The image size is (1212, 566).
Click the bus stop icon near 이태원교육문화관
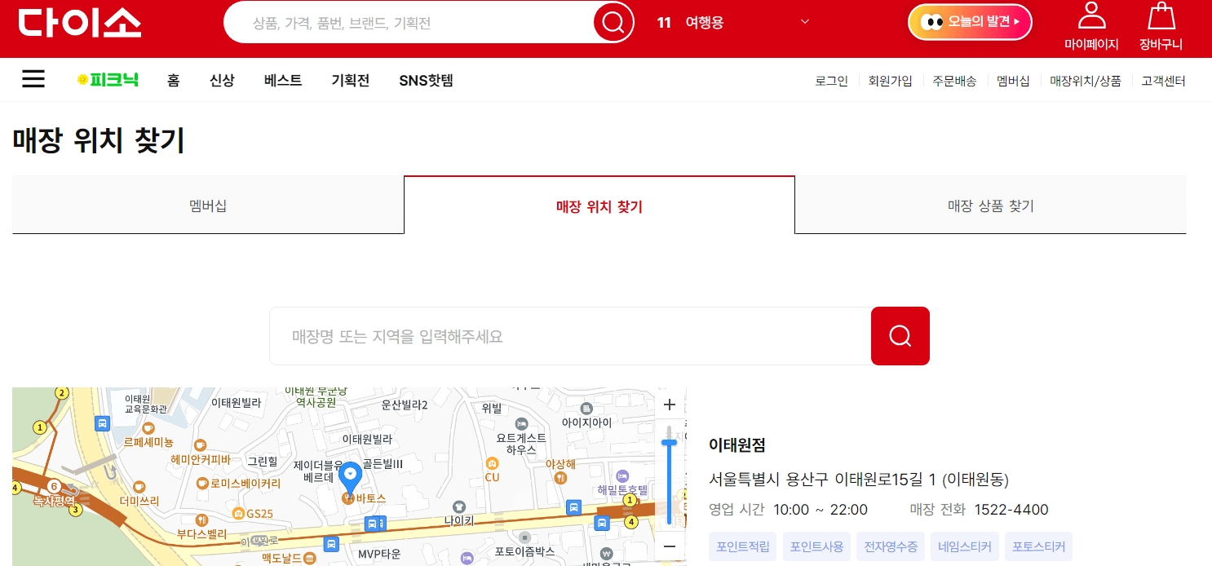coord(102,423)
